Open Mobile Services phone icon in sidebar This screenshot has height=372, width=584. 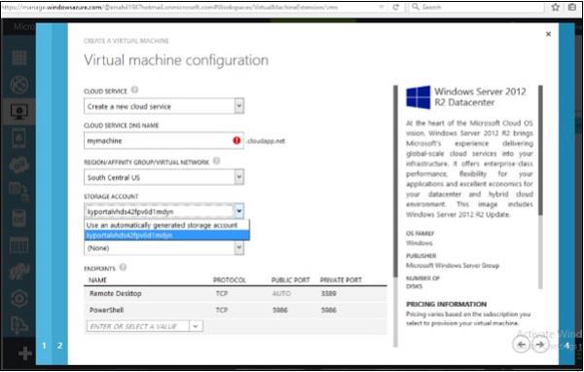point(19,138)
